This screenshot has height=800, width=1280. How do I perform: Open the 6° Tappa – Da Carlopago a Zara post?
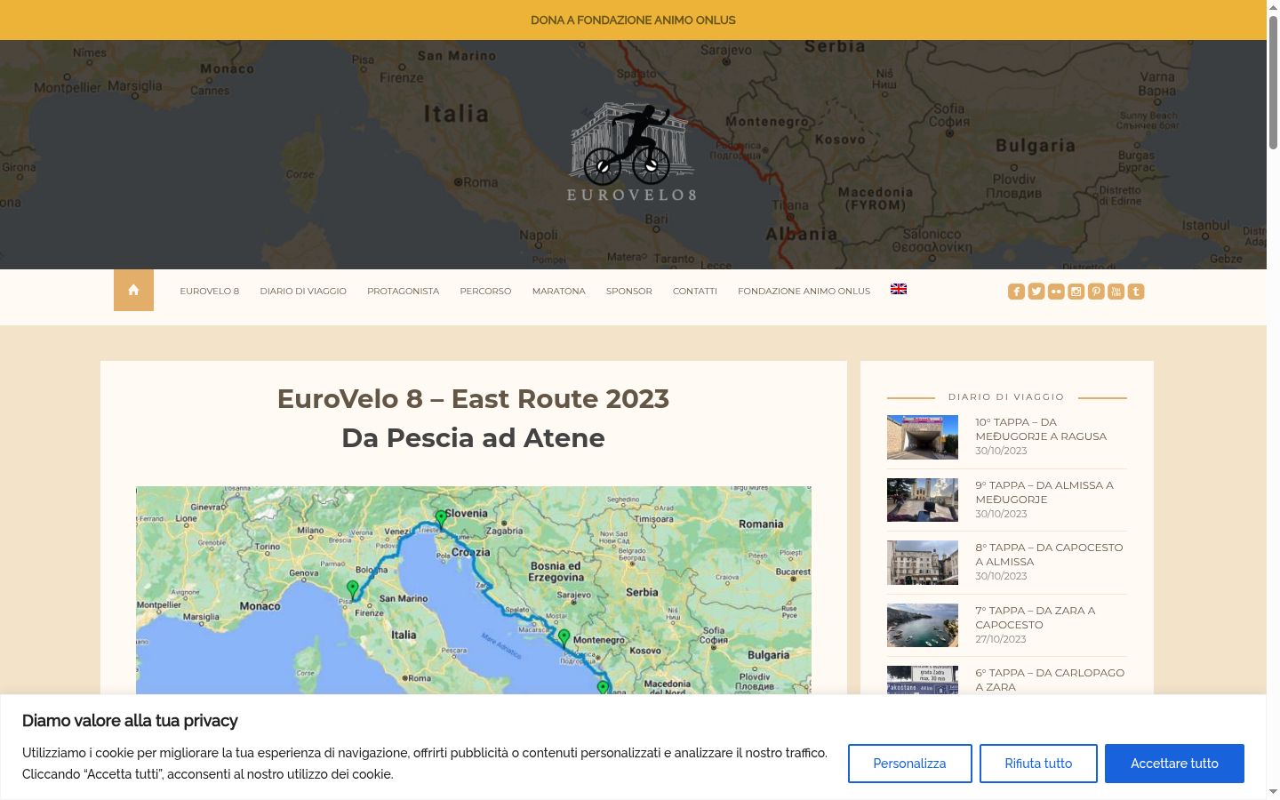(1050, 680)
